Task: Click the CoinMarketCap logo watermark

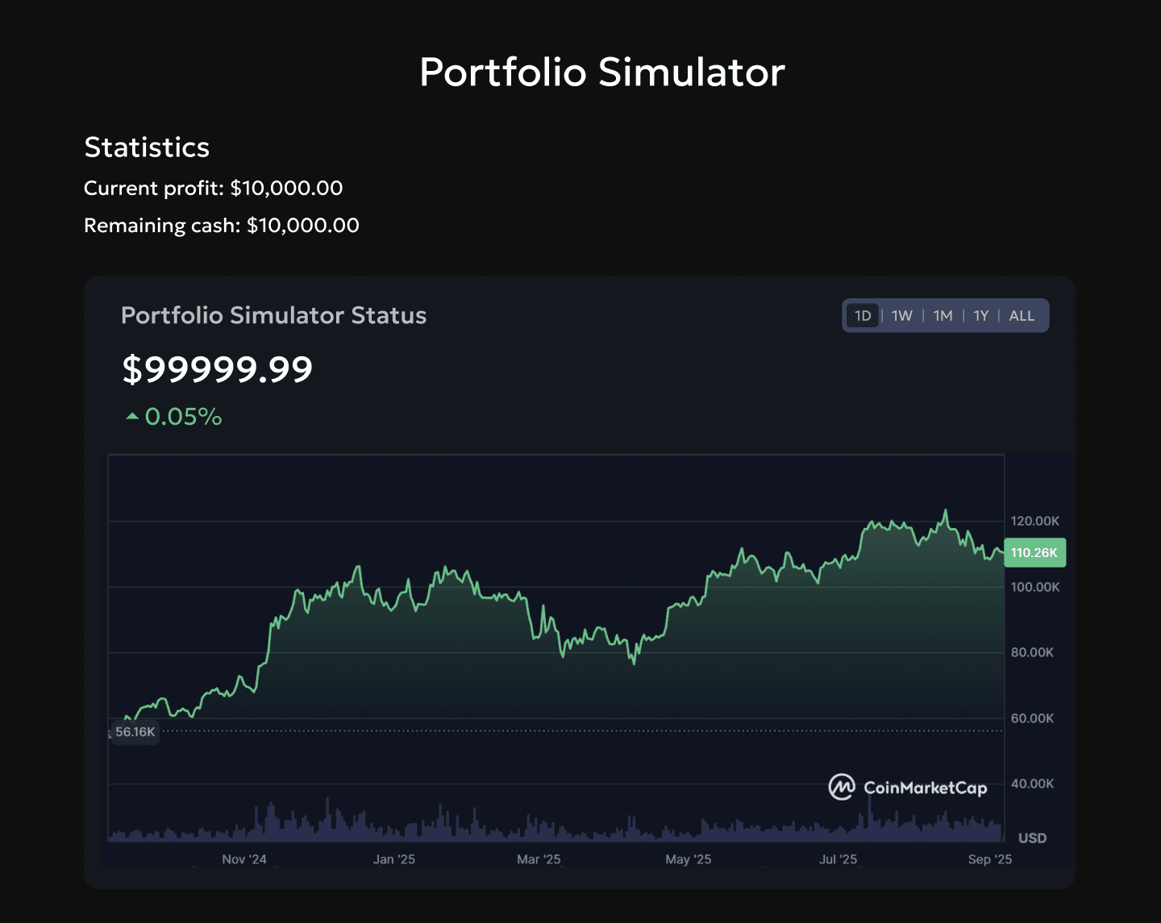Action: coord(907,788)
